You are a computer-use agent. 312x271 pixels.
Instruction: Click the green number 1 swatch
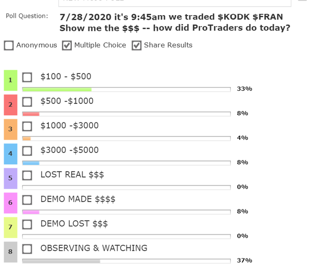coord(10,81)
